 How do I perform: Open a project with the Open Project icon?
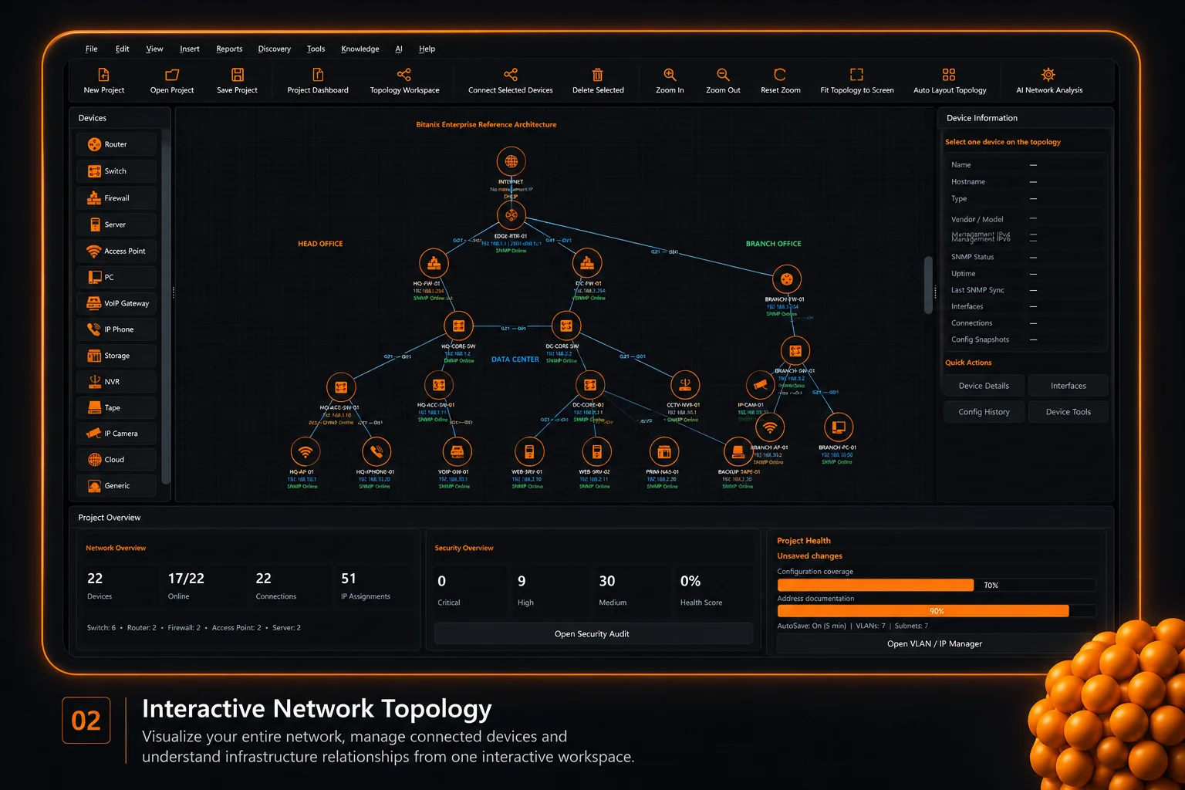tap(172, 75)
